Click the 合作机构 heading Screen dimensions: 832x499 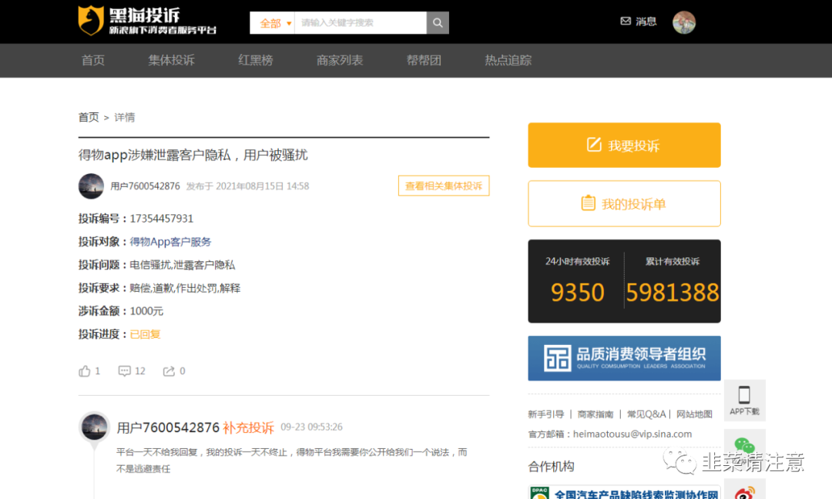551,466
